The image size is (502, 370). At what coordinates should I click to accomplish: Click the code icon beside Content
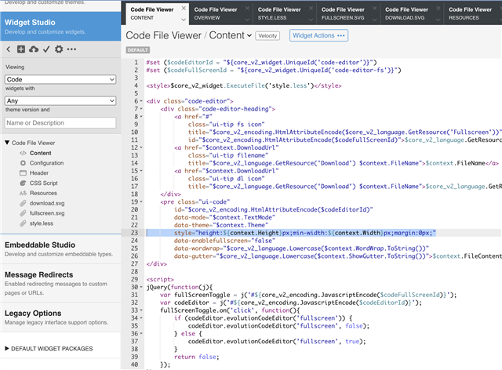point(23,153)
